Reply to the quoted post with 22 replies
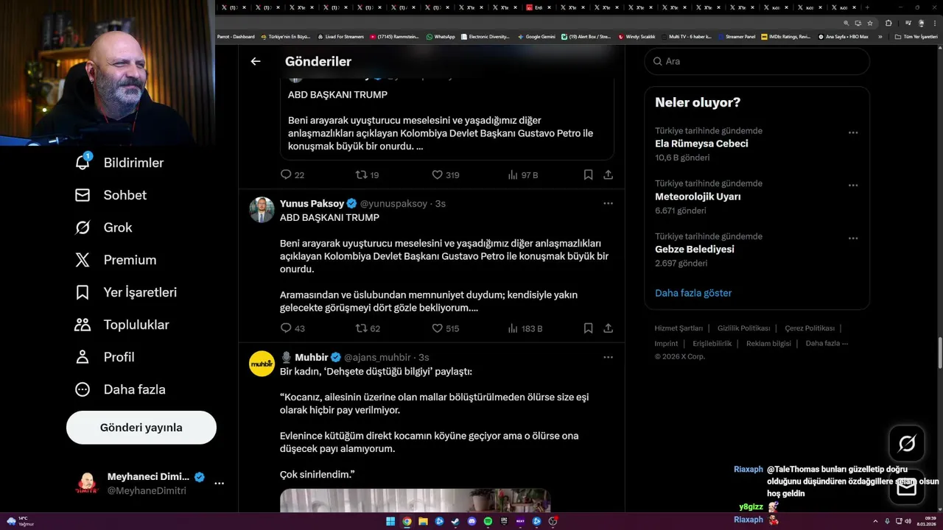Viewport: 943px width, 530px height. 292,174
